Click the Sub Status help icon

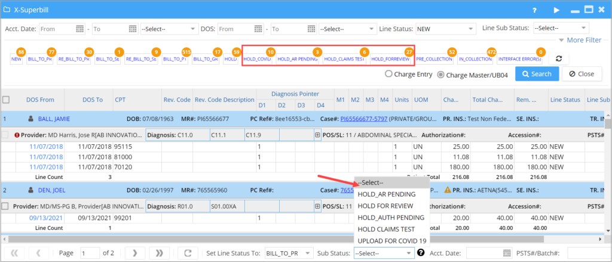click(421, 253)
